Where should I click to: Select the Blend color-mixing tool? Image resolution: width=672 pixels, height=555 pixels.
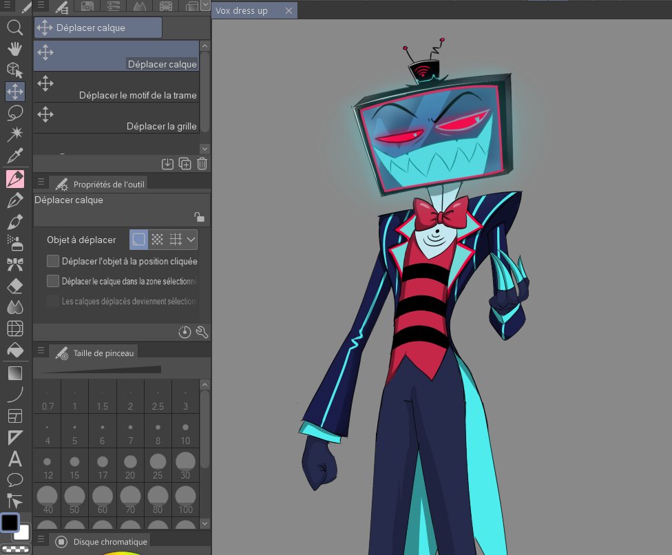click(x=15, y=307)
